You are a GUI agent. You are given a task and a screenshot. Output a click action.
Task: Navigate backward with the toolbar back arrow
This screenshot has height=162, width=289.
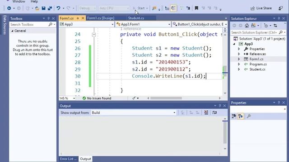click(x=9, y=8)
